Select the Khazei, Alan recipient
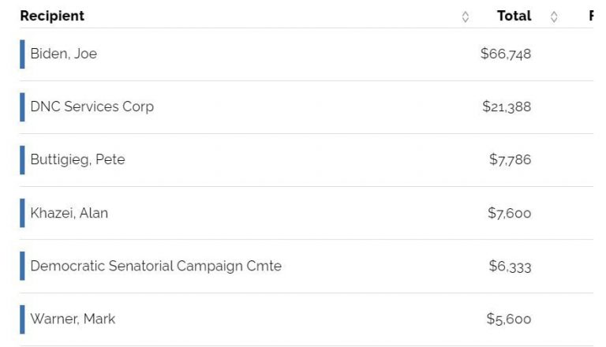 (x=69, y=213)
